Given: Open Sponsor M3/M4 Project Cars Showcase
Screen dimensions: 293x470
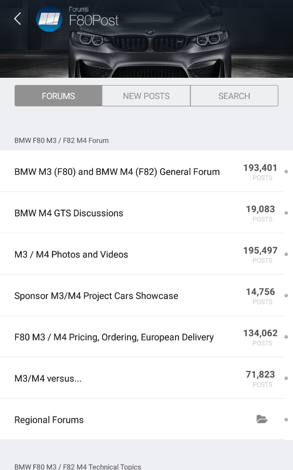Looking at the screenshot, I should click(96, 296).
